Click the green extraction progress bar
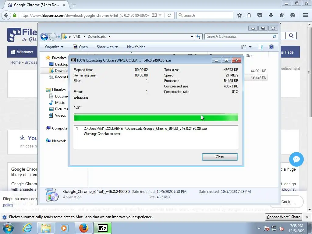 coord(156,117)
